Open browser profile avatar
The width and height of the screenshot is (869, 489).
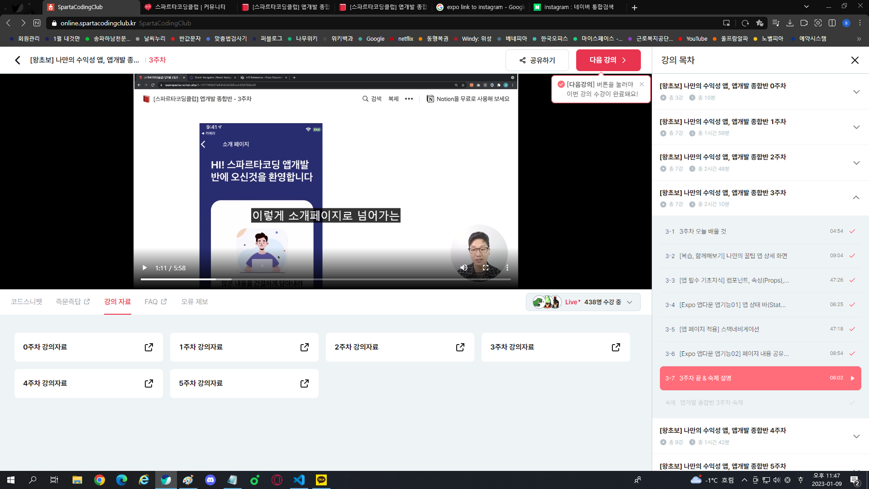[846, 23]
